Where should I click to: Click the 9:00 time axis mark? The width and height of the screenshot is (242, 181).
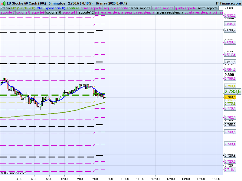(110, 179)
